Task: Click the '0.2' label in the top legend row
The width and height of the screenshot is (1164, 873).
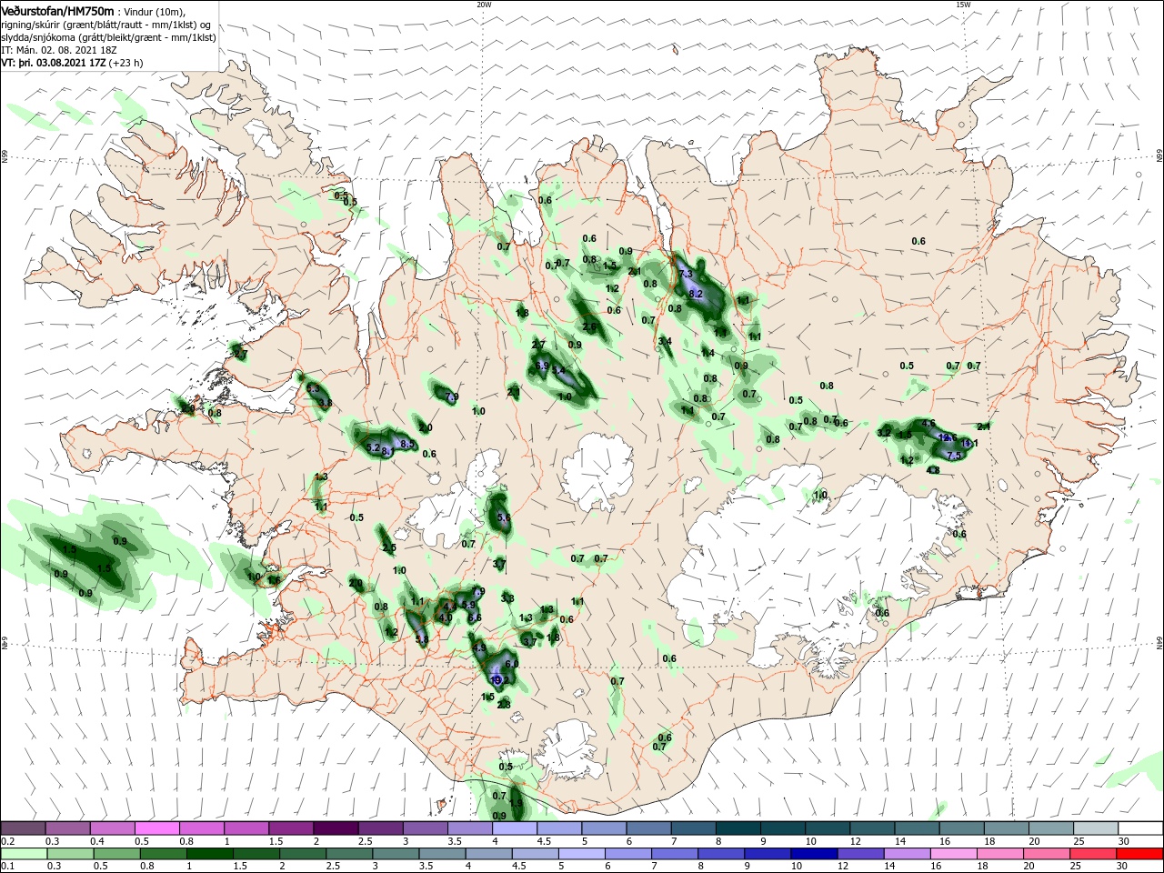Action: point(7,841)
